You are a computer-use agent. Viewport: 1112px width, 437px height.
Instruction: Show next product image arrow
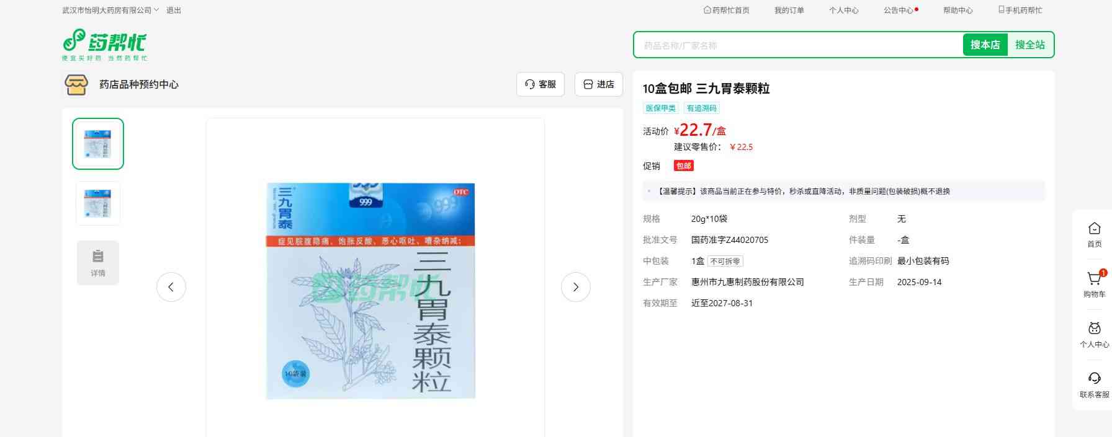pyautogui.click(x=575, y=287)
